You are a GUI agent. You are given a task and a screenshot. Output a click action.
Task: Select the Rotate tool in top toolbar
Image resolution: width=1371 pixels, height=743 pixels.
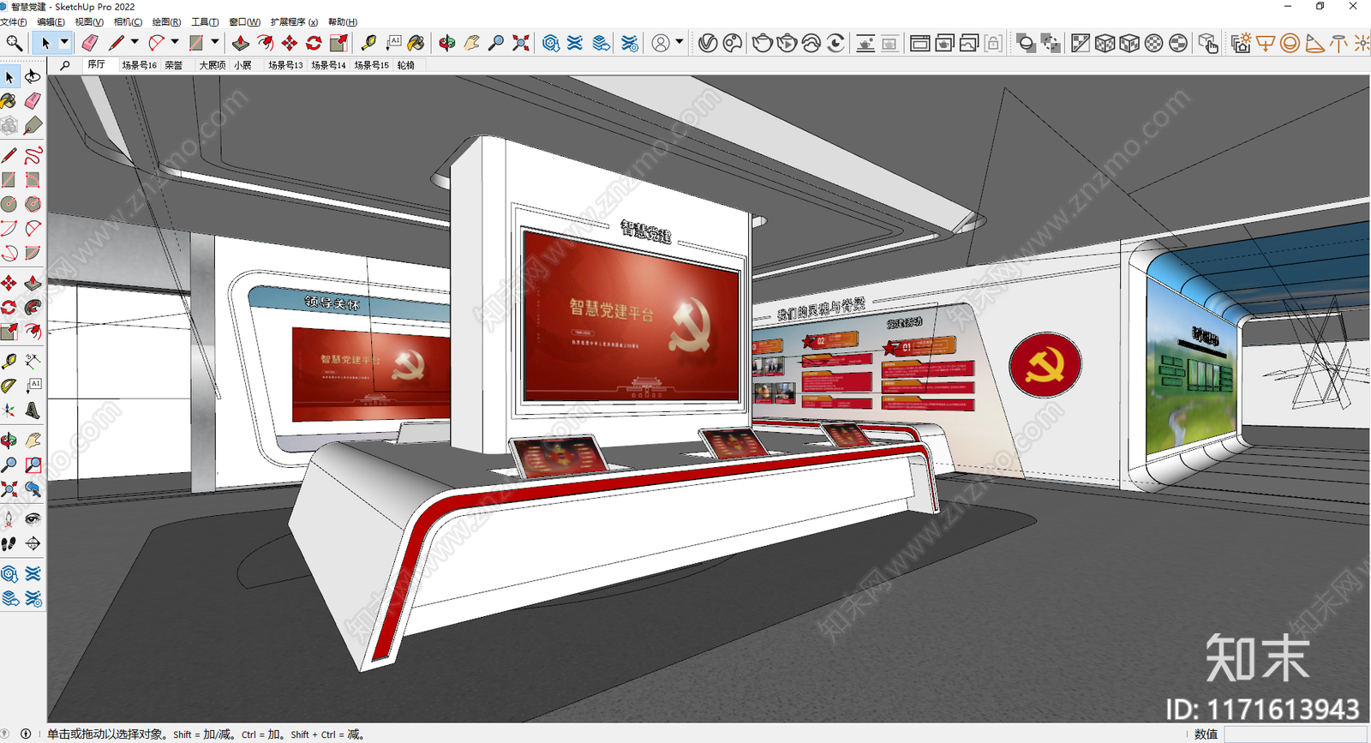point(314,43)
